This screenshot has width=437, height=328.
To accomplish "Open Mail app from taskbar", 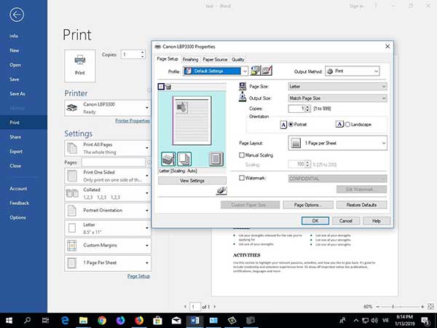I will pos(176,321).
